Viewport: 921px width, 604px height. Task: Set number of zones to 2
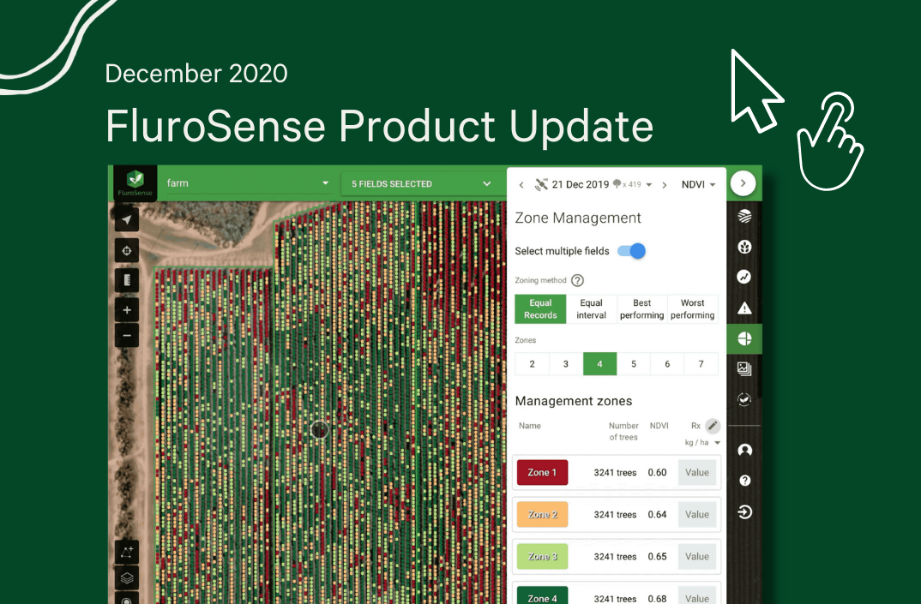533,364
